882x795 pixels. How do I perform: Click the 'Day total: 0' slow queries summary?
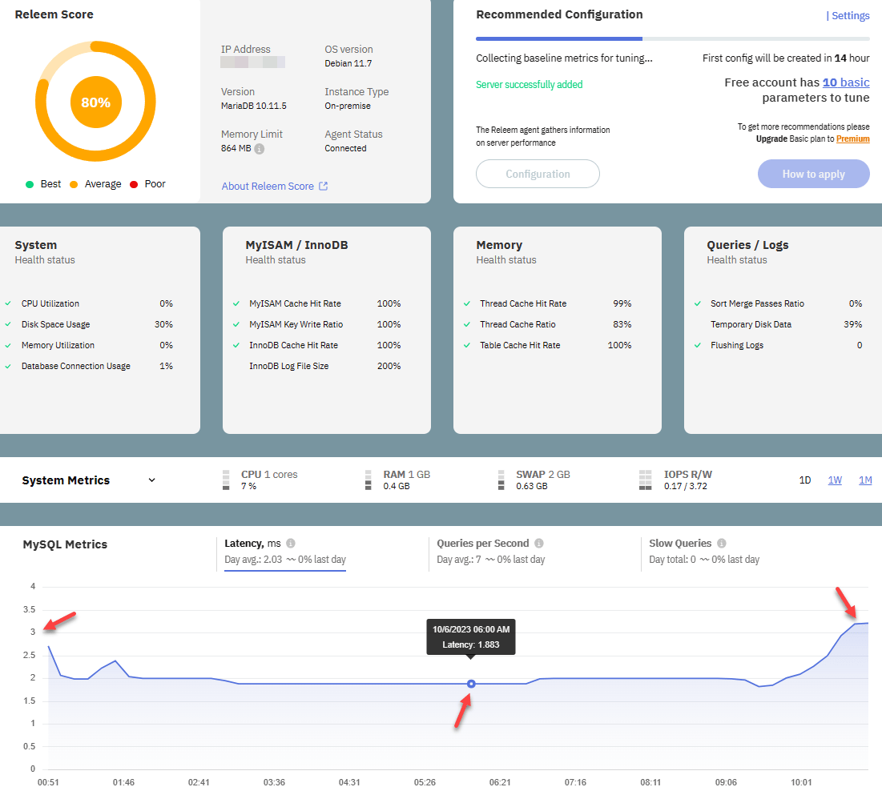click(x=672, y=560)
